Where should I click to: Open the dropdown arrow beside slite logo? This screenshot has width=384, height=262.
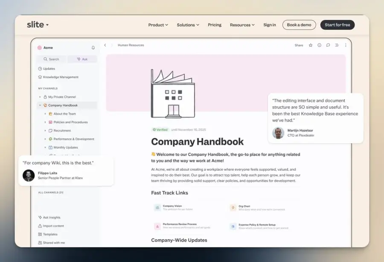point(47,25)
